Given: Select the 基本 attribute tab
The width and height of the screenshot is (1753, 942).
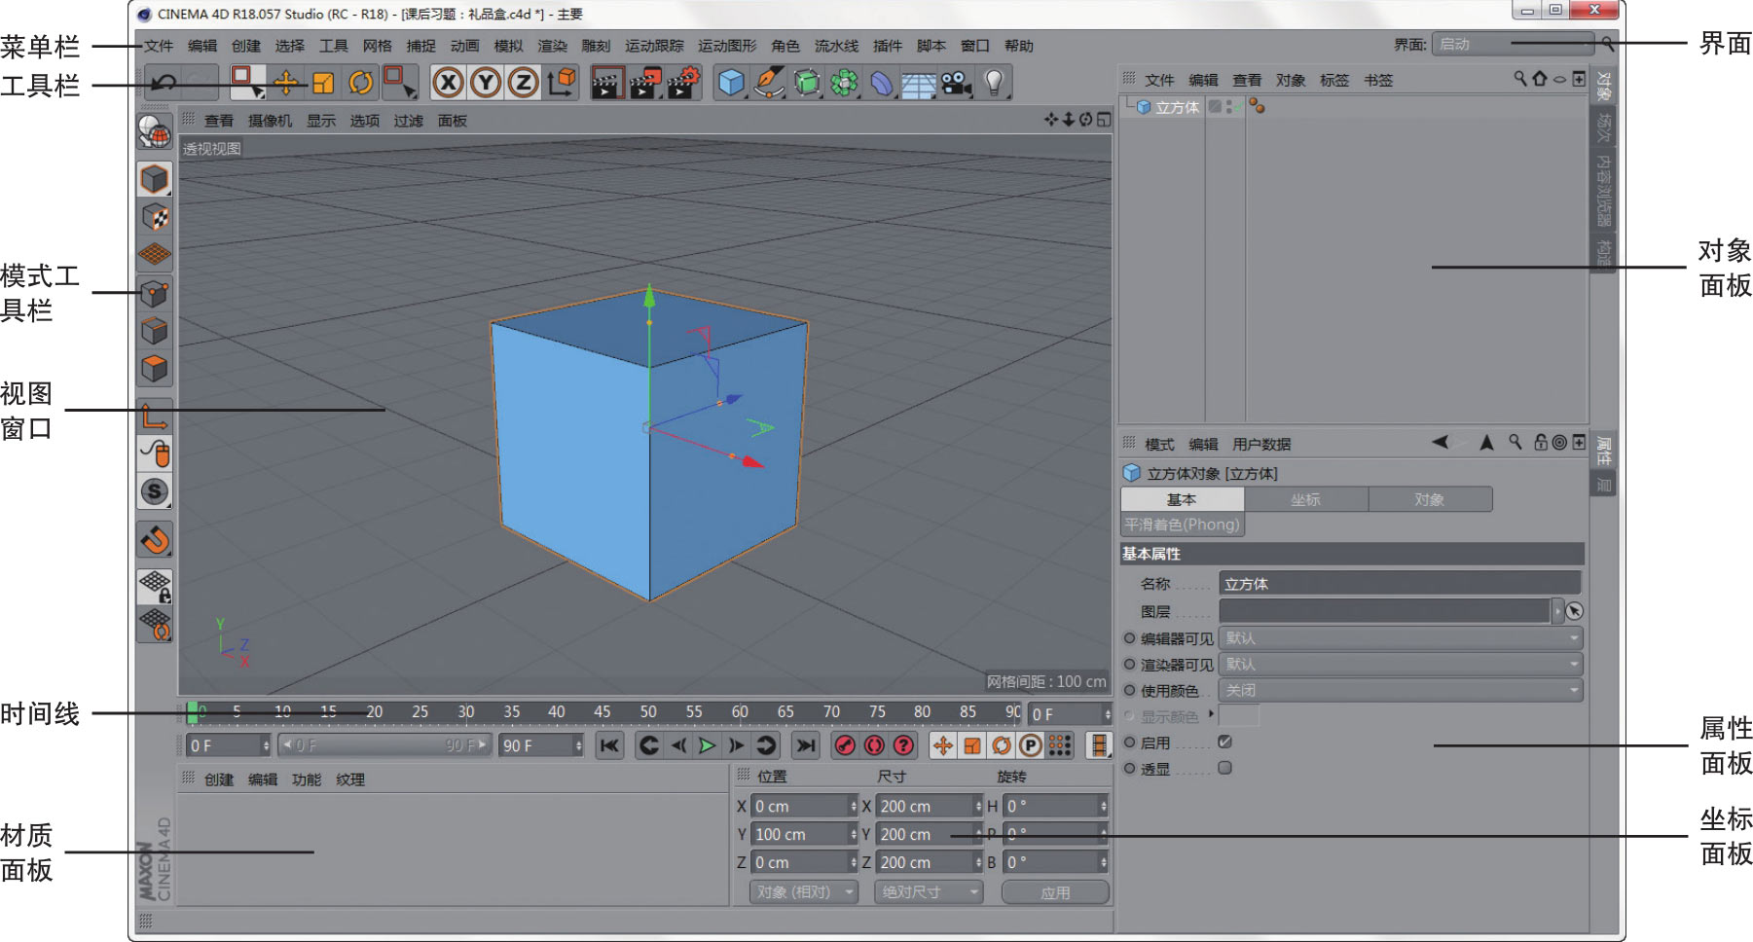Looking at the screenshot, I should 1183,499.
